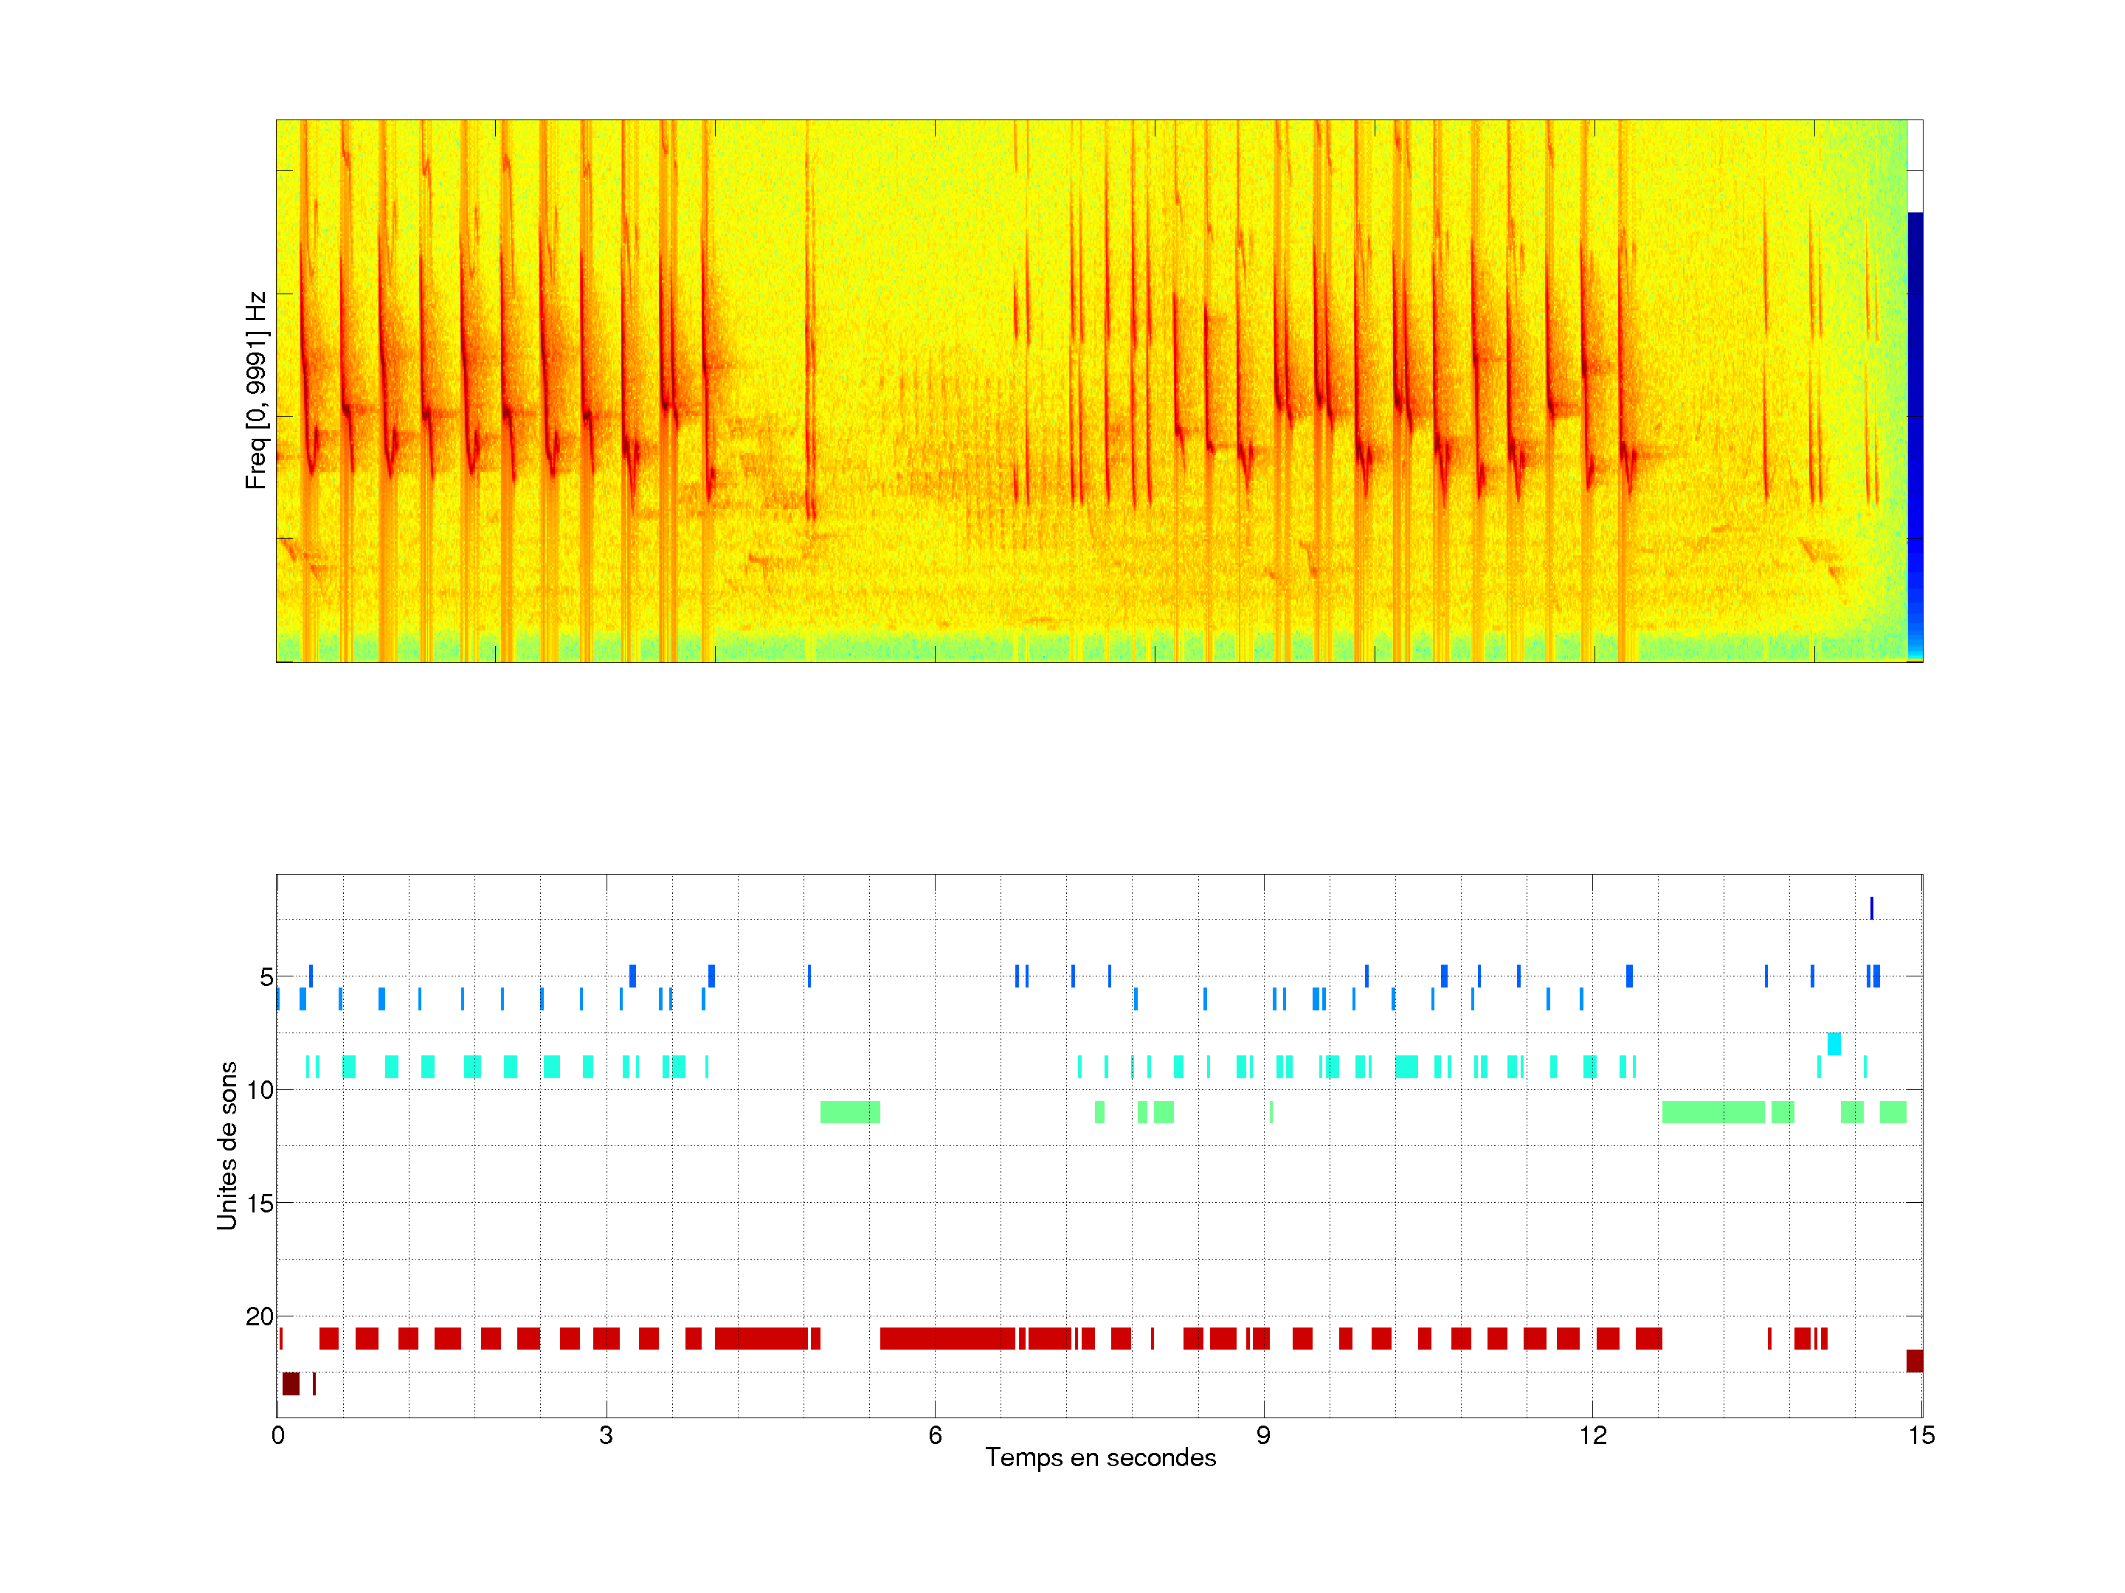Click the lone dark blue marker in the top row
The width and height of the screenshot is (2125, 1593).
coord(1871,907)
